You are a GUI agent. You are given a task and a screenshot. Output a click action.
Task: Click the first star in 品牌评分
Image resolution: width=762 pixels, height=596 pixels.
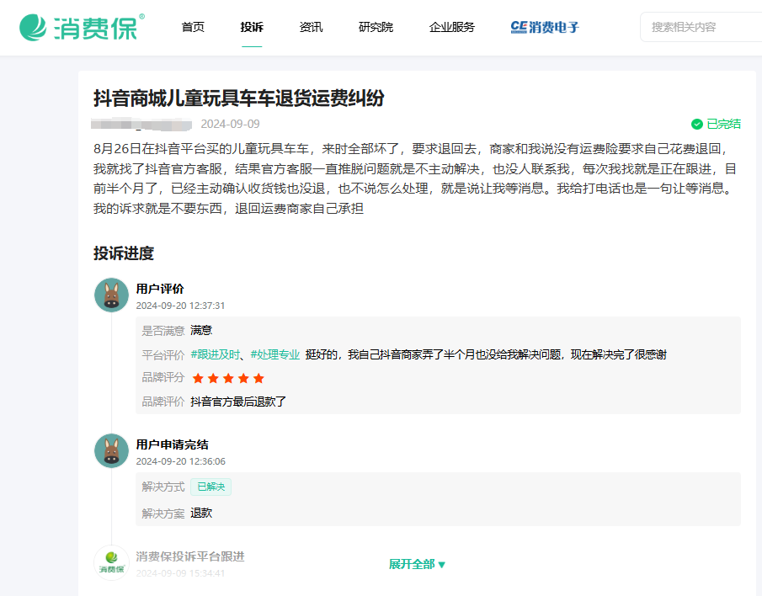tap(199, 379)
